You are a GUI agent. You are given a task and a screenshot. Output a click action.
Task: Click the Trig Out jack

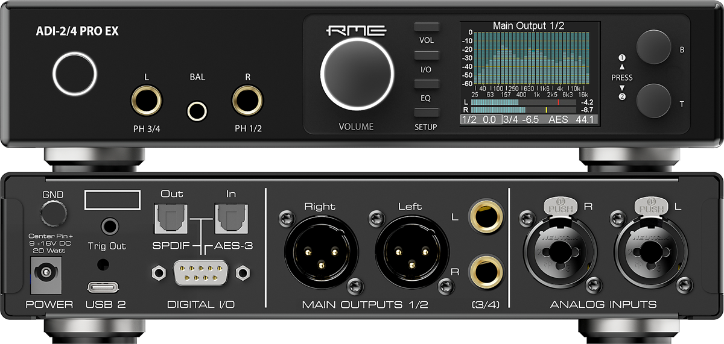(110, 227)
